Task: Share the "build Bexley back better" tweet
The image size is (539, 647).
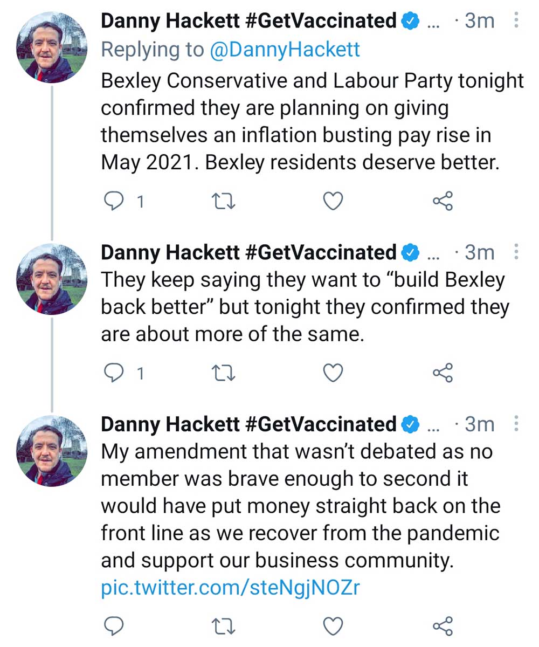Action: 443,373
